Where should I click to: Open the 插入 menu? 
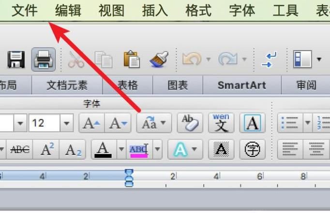tap(155, 11)
